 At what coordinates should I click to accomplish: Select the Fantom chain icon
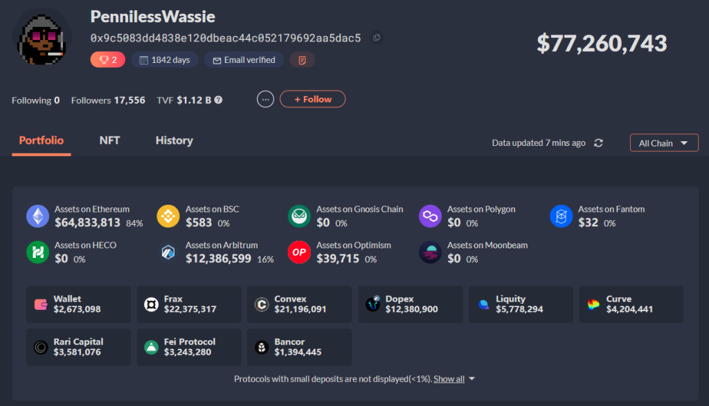coord(561,216)
